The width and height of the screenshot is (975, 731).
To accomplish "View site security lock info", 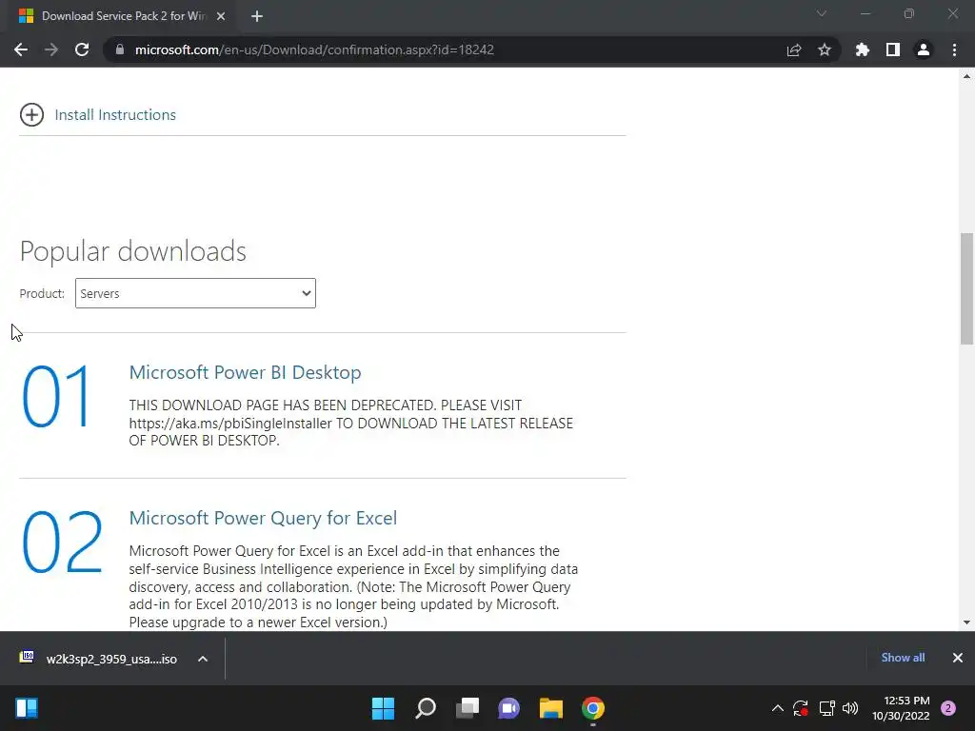I will coord(120,49).
